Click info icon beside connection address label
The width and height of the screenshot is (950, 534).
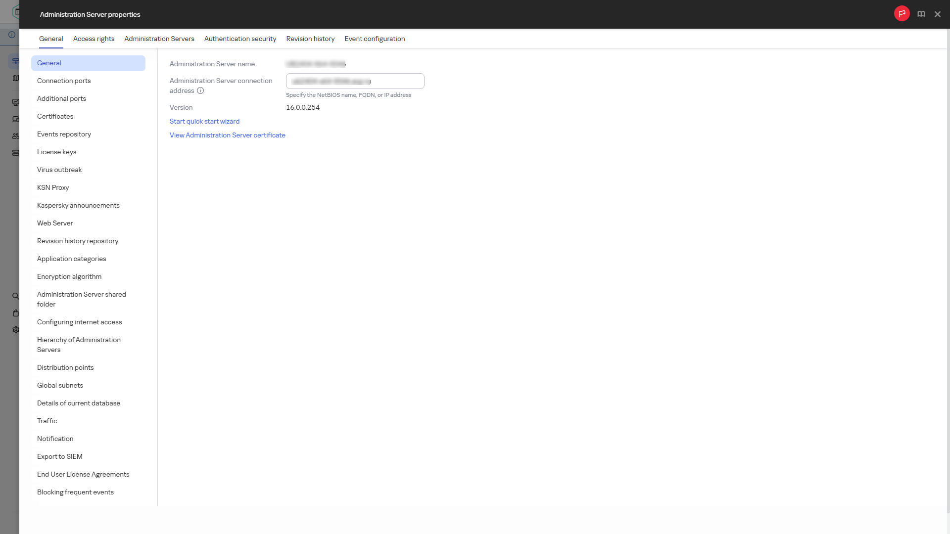click(200, 91)
